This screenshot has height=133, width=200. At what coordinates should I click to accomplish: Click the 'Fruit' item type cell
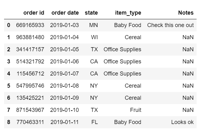click(x=136, y=110)
